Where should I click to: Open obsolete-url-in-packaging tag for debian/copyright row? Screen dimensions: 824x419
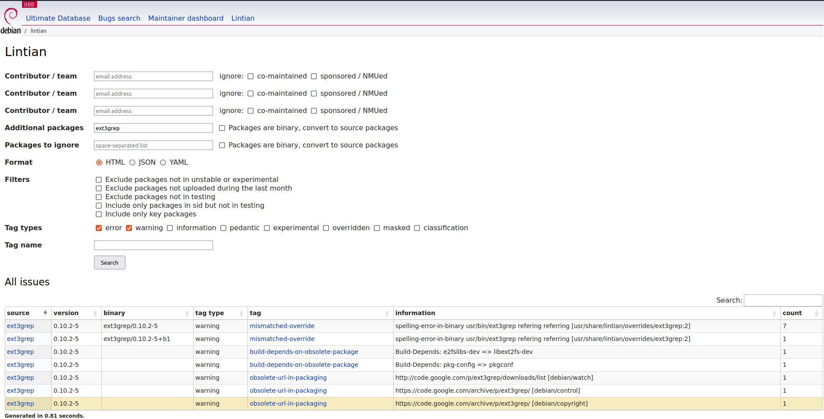(288, 403)
